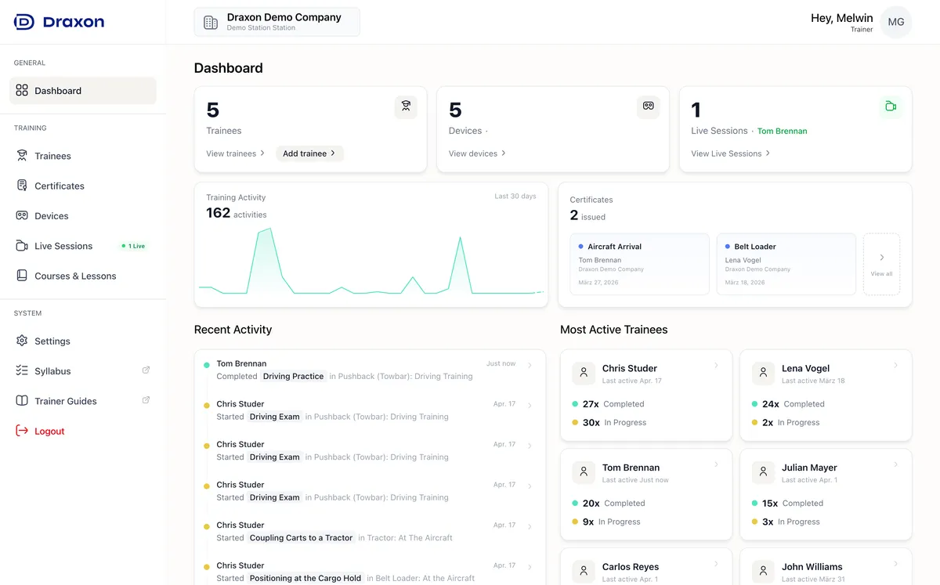Click the View devices link
The width and height of the screenshot is (940, 585).
[x=477, y=153]
